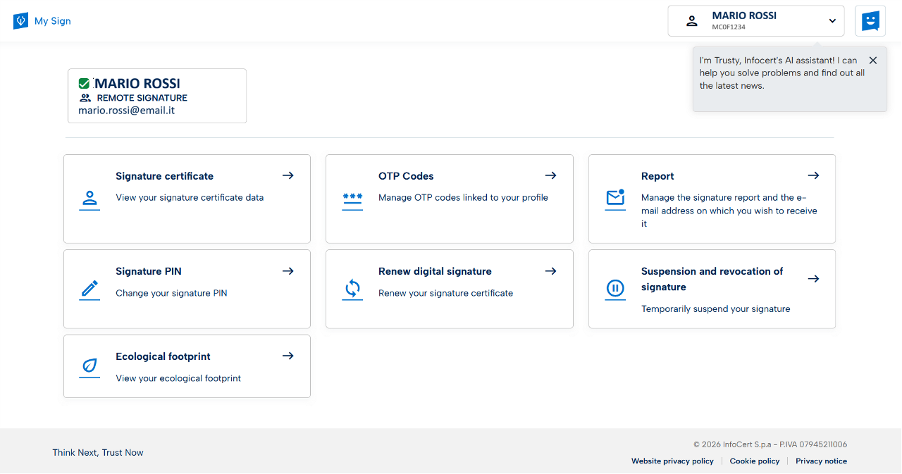
Task: Open the Website privacy policy link
Action: [x=672, y=461]
